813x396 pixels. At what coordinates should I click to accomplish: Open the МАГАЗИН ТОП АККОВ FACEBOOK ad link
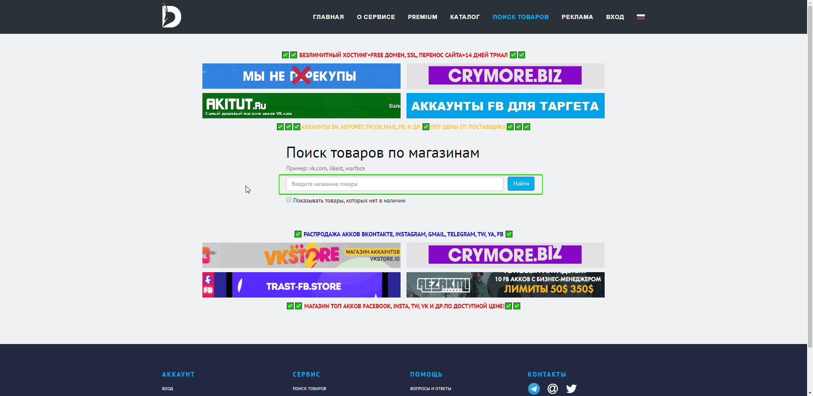404,306
